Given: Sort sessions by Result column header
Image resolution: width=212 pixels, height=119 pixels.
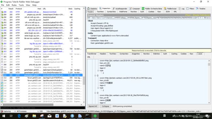Looking at the screenshot, I should pos(11,9).
